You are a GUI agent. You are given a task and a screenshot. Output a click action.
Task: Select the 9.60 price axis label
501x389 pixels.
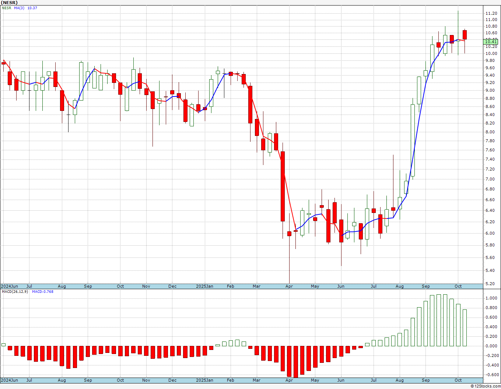point(490,68)
